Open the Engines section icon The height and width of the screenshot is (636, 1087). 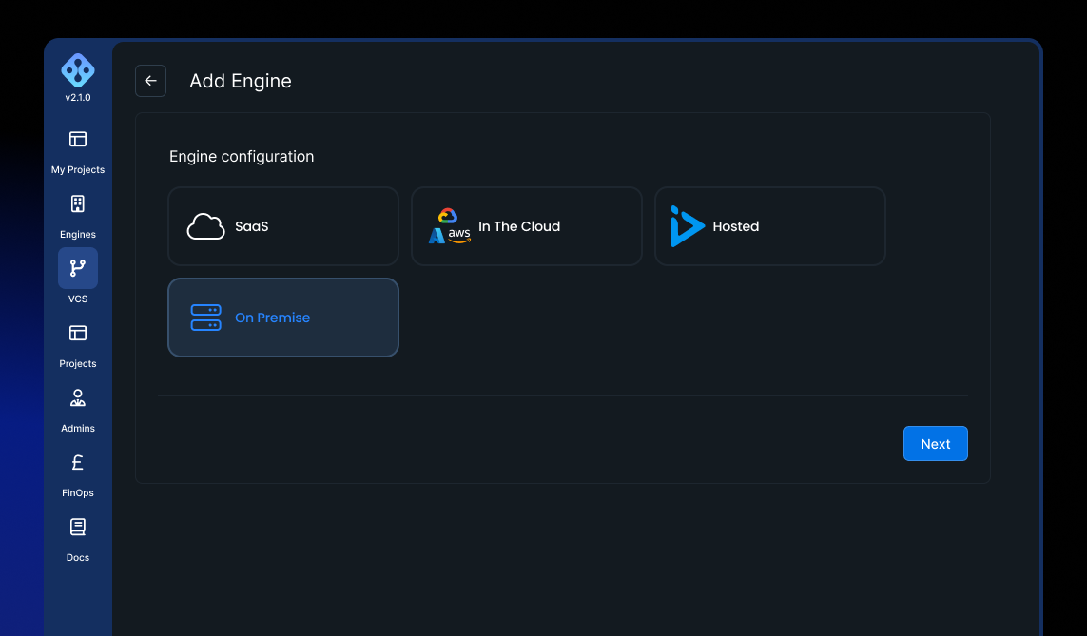pyautogui.click(x=78, y=203)
